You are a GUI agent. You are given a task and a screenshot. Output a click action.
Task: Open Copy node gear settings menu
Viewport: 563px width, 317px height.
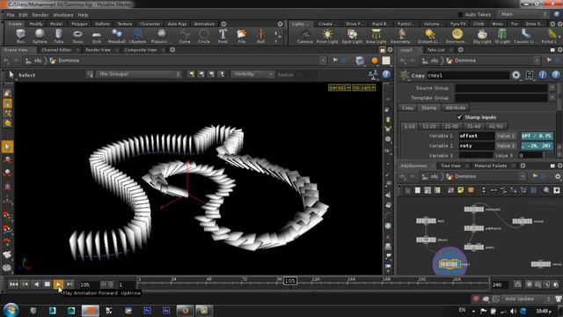click(516, 75)
